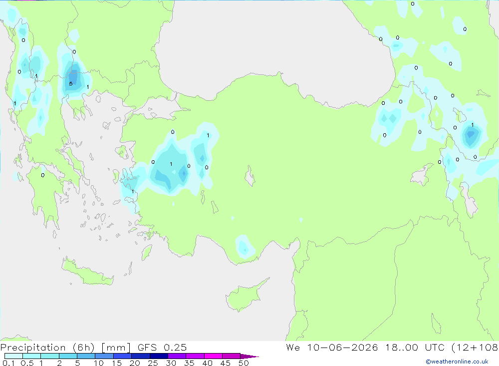Screen dimensions: 499x366
Task: Click the '50' legend scale label
Action: (x=244, y=363)
